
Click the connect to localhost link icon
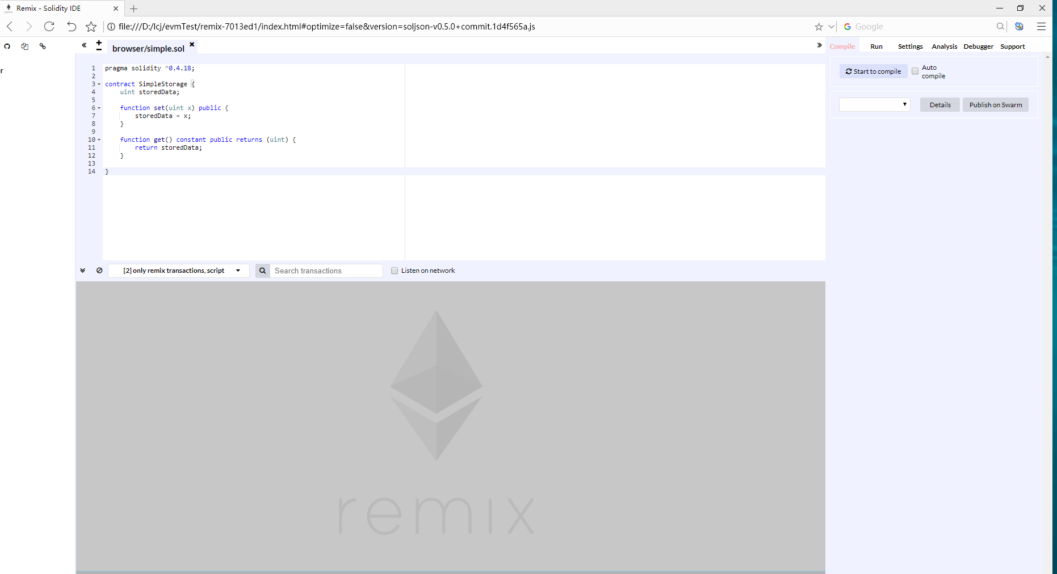click(x=43, y=47)
